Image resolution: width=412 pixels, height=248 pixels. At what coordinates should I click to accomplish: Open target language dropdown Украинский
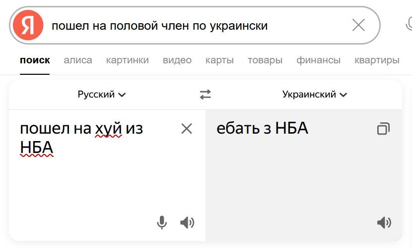tap(315, 94)
